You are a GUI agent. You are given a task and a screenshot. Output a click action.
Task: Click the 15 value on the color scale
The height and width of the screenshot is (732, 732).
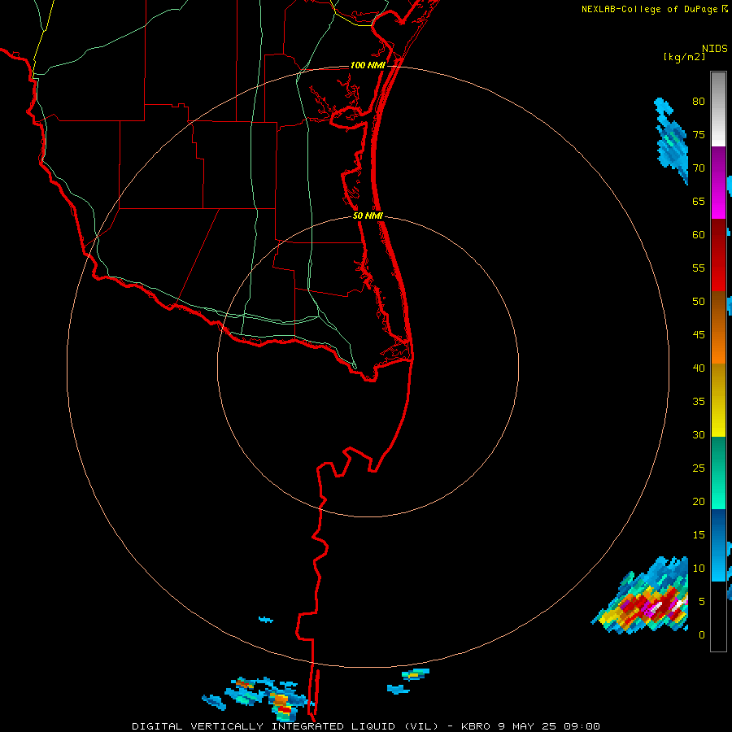[x=699, y=535]
